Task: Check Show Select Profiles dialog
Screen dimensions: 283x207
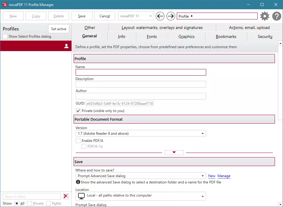Action: [x=5, y=36]
